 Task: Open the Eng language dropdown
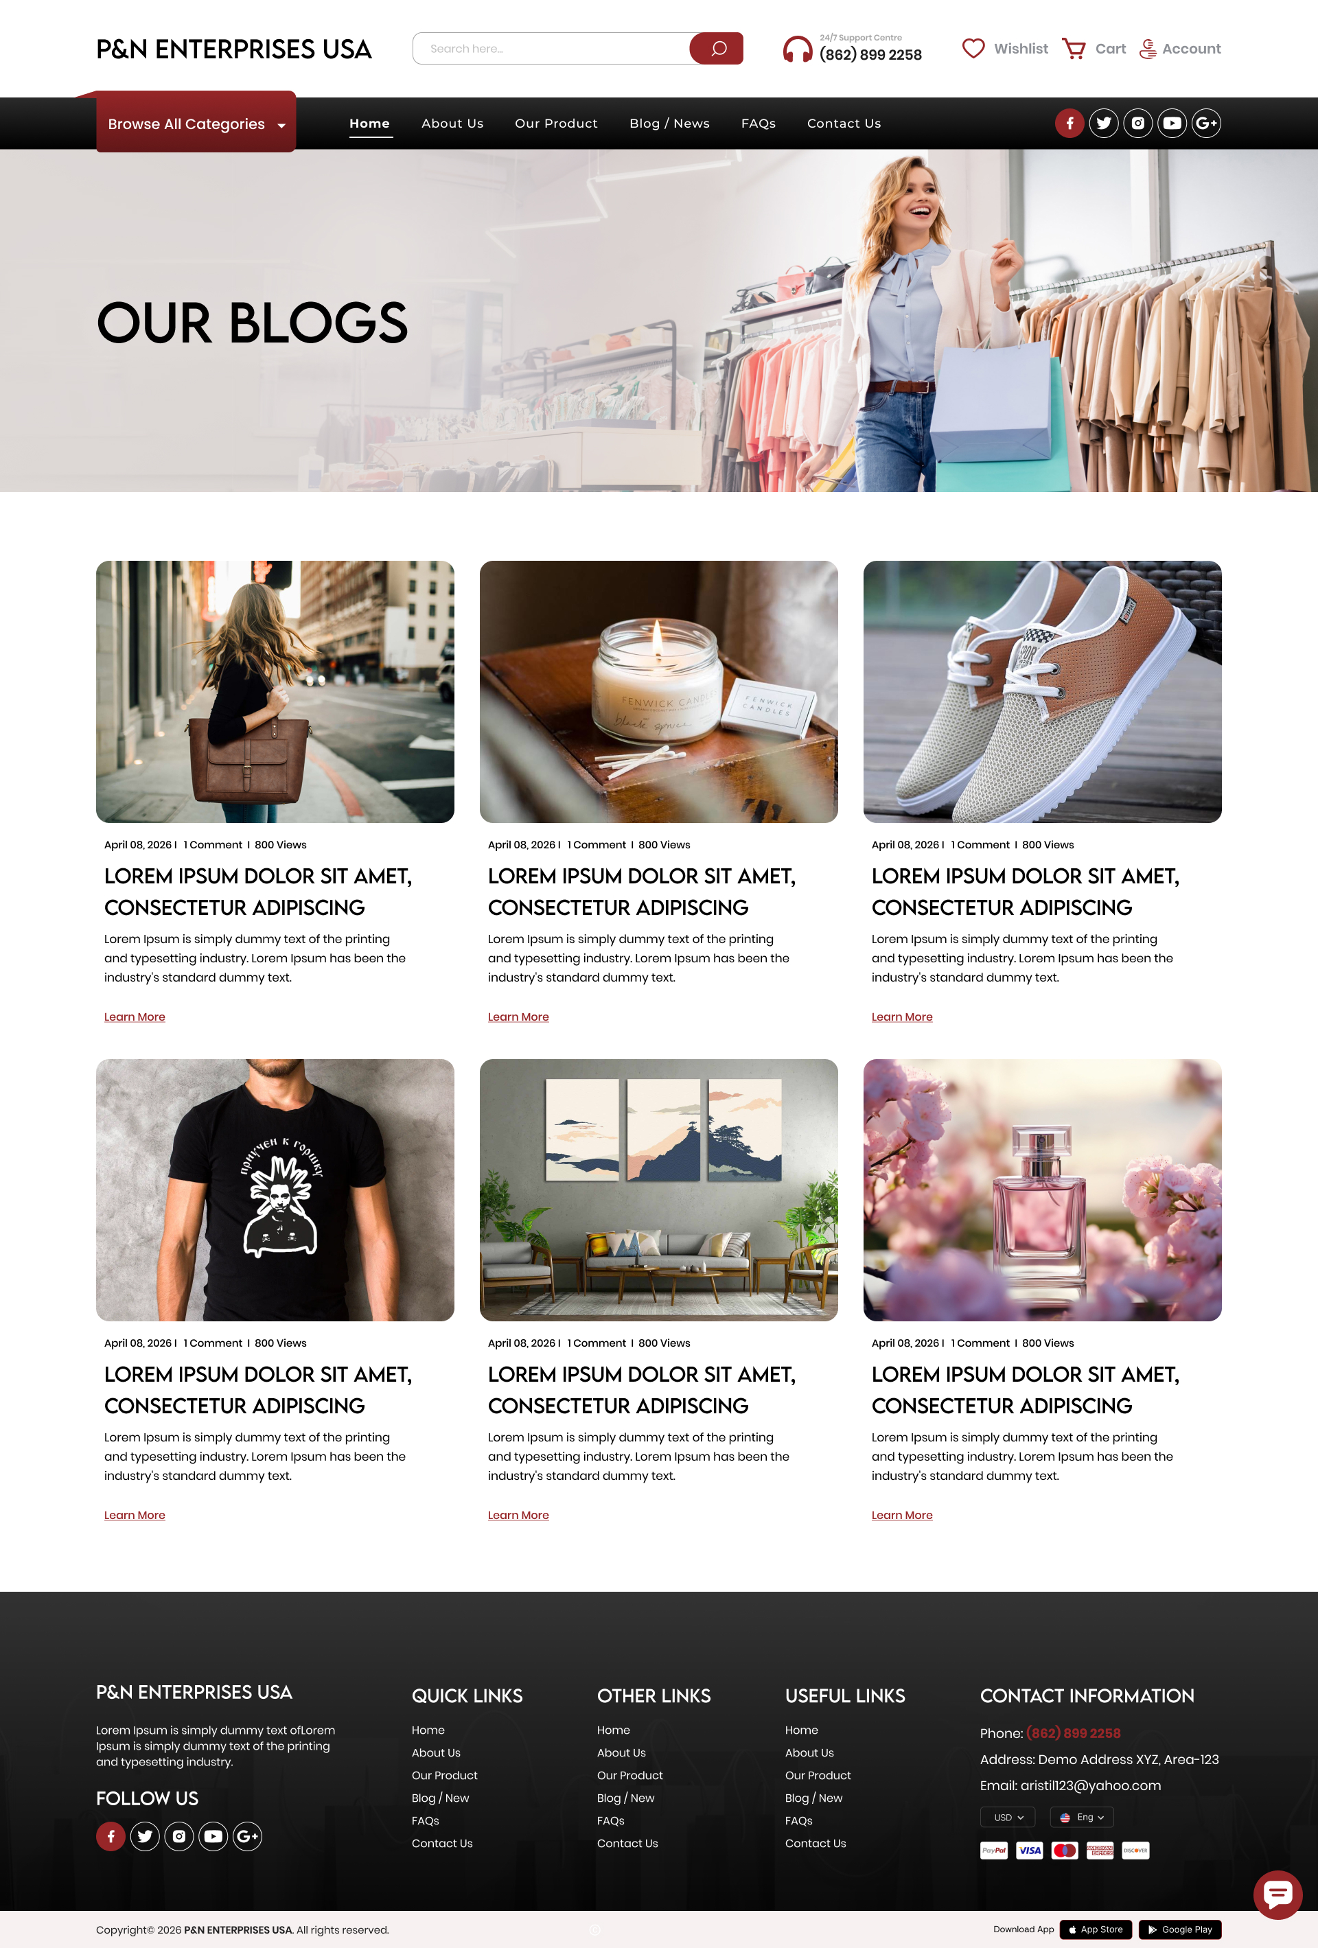coord(1082,1817)
